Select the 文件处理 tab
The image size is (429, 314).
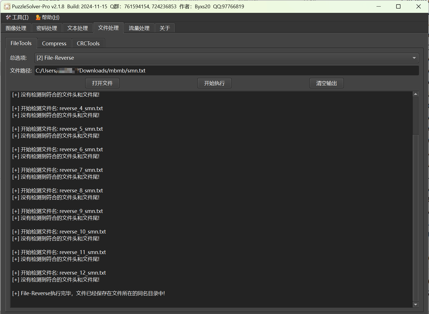pos(108,28)
